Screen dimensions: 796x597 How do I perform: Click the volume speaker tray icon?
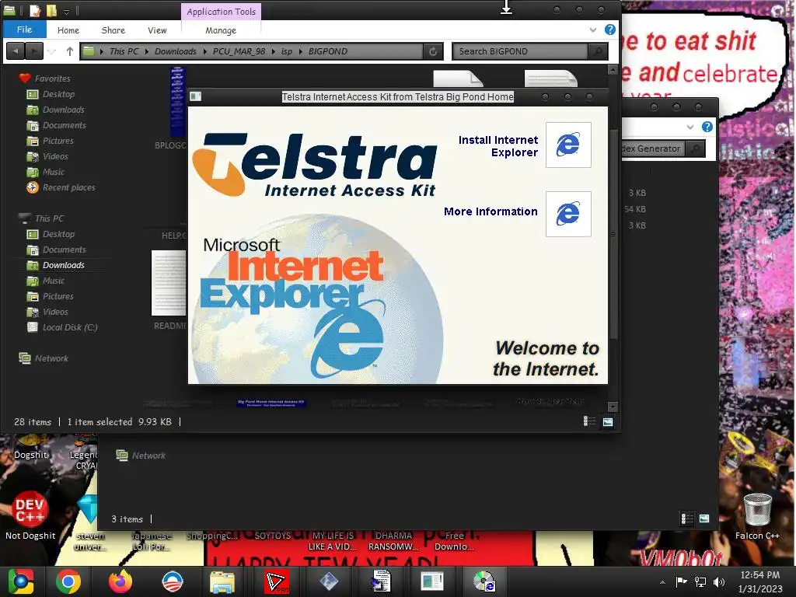point(719,581)
